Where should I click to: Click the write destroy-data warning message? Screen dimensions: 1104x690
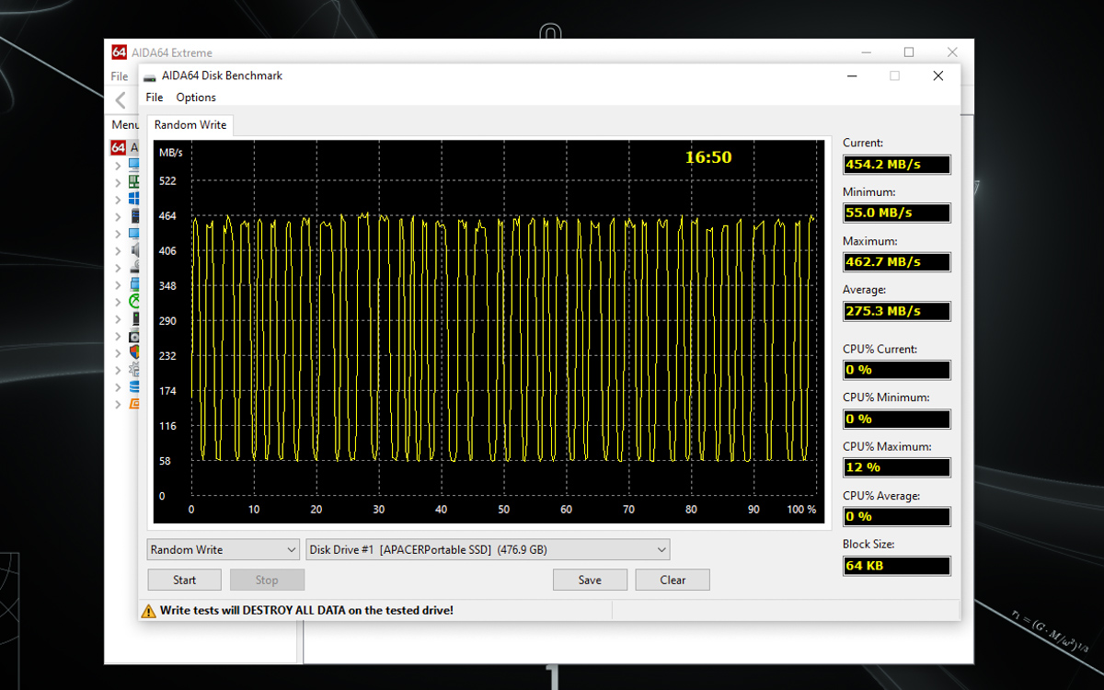(306, 610)
